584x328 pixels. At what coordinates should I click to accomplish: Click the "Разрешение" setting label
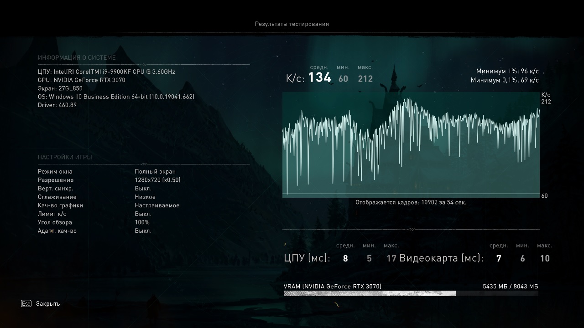point(56,180)
